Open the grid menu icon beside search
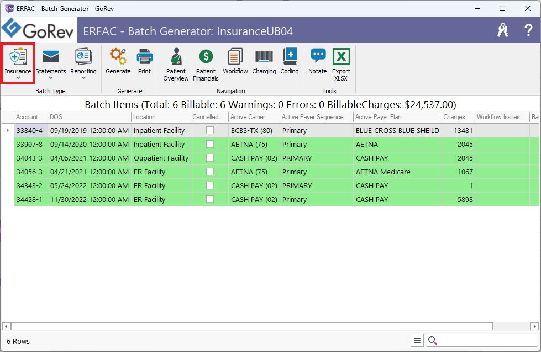Image resolution: width=541 pixels, height=352 pixels. click(417, 340)
